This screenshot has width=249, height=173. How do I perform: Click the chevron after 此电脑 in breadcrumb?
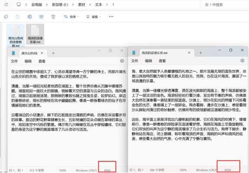tap(47, 5)
